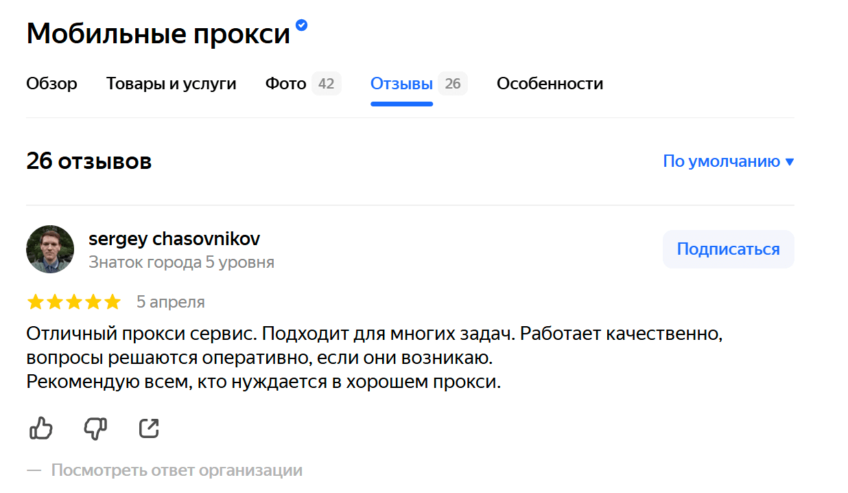The height and width of the screenshot is (493, 848).
Task: Open the Обзор tab
Action: coord(51,84)
